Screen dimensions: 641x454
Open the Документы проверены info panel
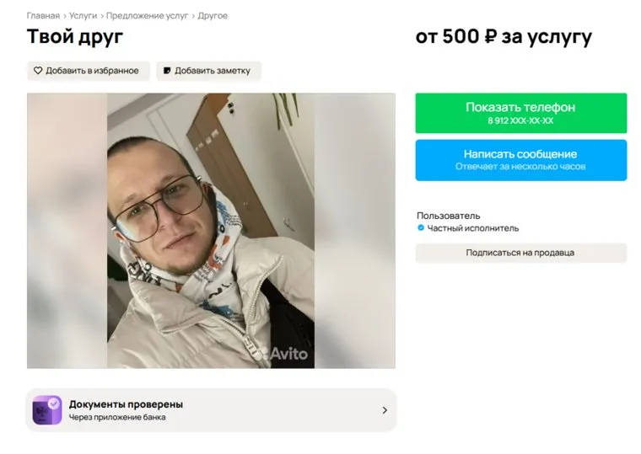[x=211, y=410]
